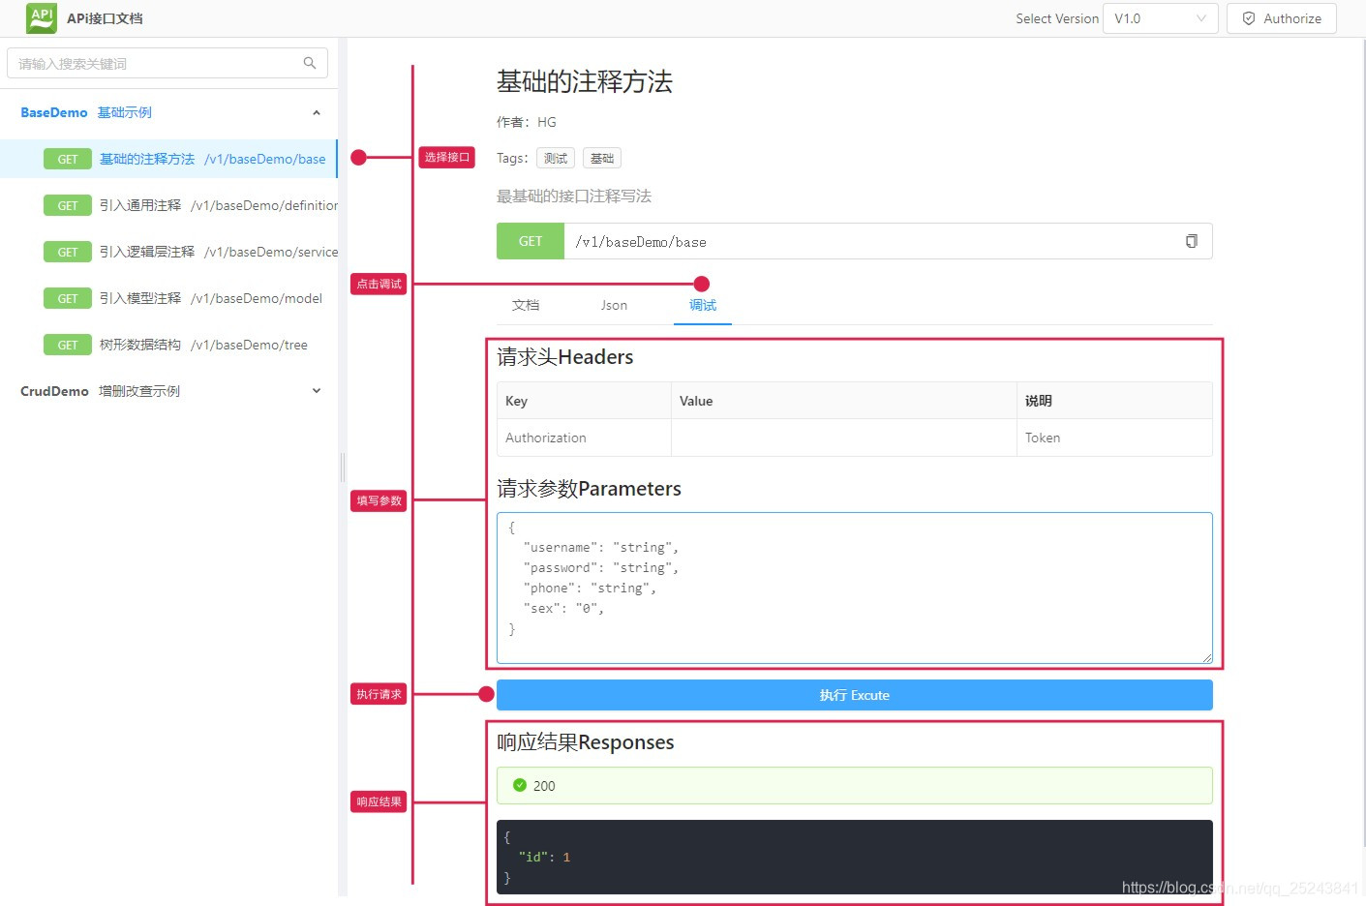Click GET badge of 引入模型注释 endpoint
Screen dimensions: 1366x906
[67, 297]
